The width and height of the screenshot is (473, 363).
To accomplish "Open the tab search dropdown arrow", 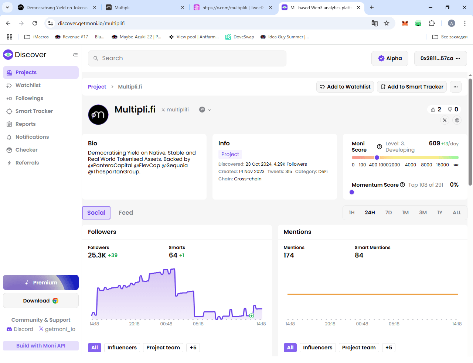I will coord(7,7).
